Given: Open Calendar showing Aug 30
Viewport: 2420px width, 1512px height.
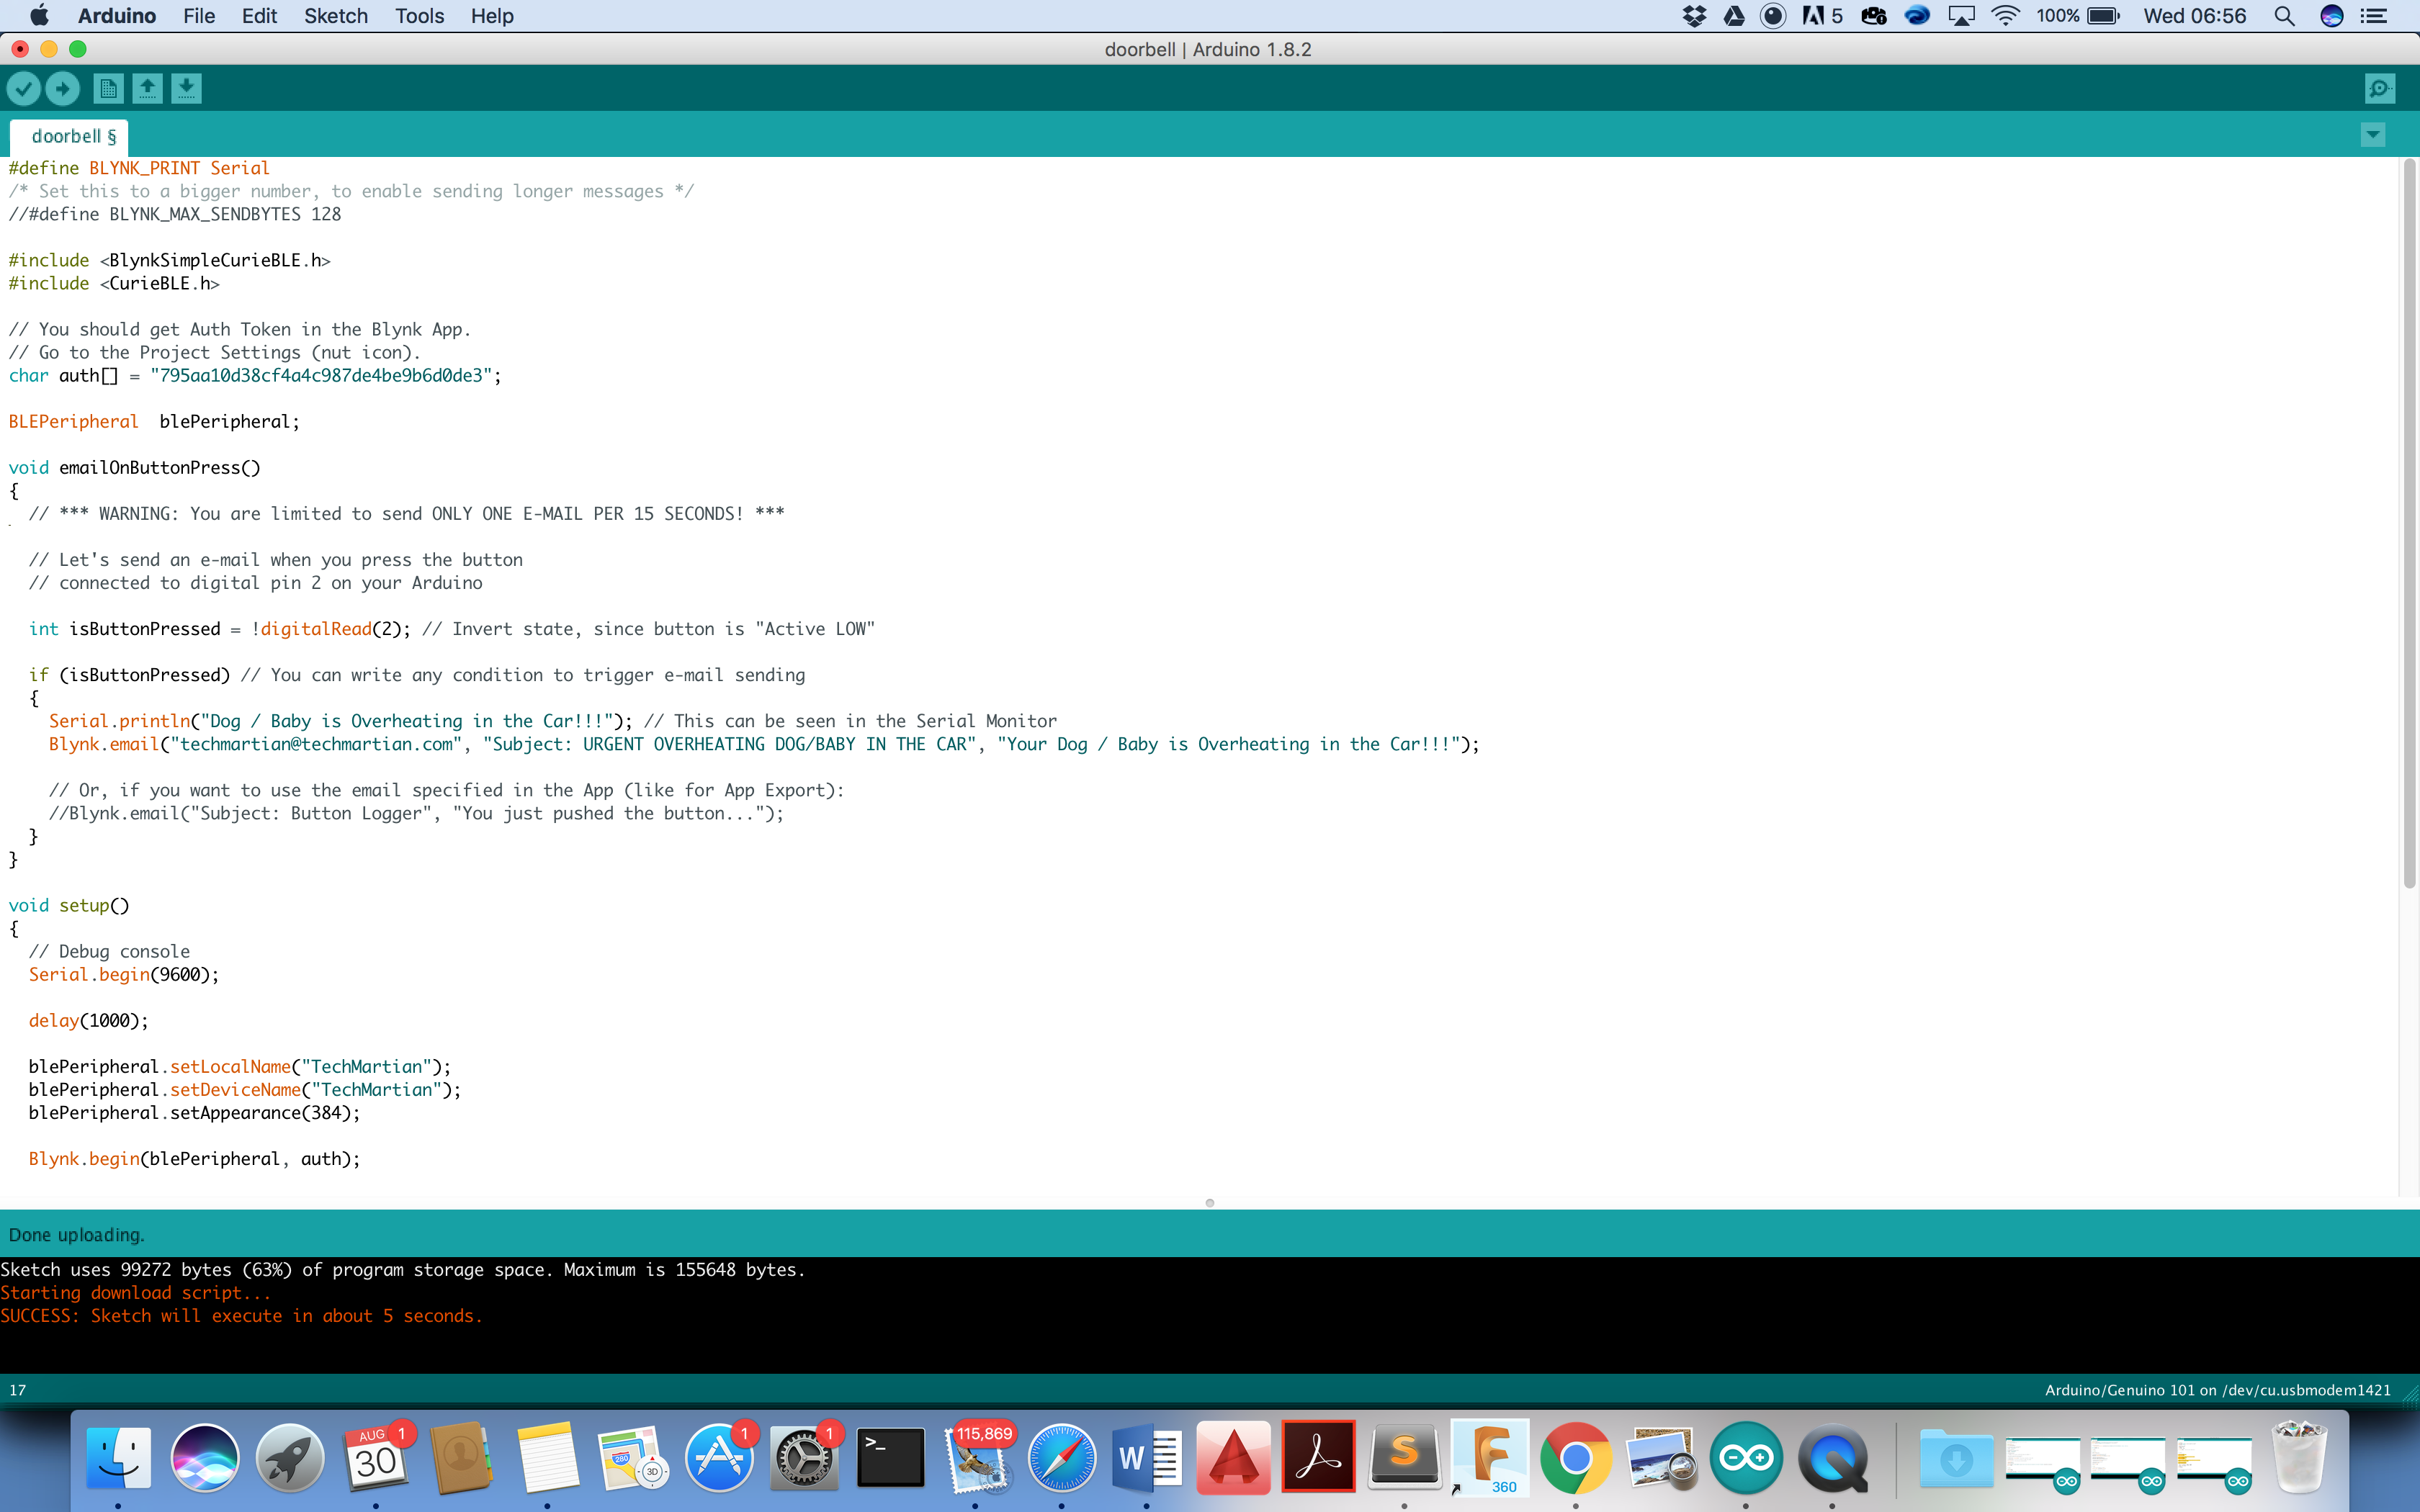Looking at the screenshot, I should pos(376,1457).
